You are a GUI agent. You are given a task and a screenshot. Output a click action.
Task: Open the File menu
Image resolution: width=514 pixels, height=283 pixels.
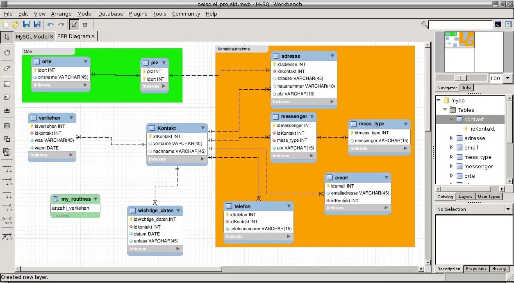(x=8, y=14)
